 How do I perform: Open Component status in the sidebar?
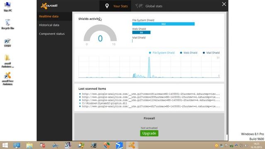coord(54,34)
